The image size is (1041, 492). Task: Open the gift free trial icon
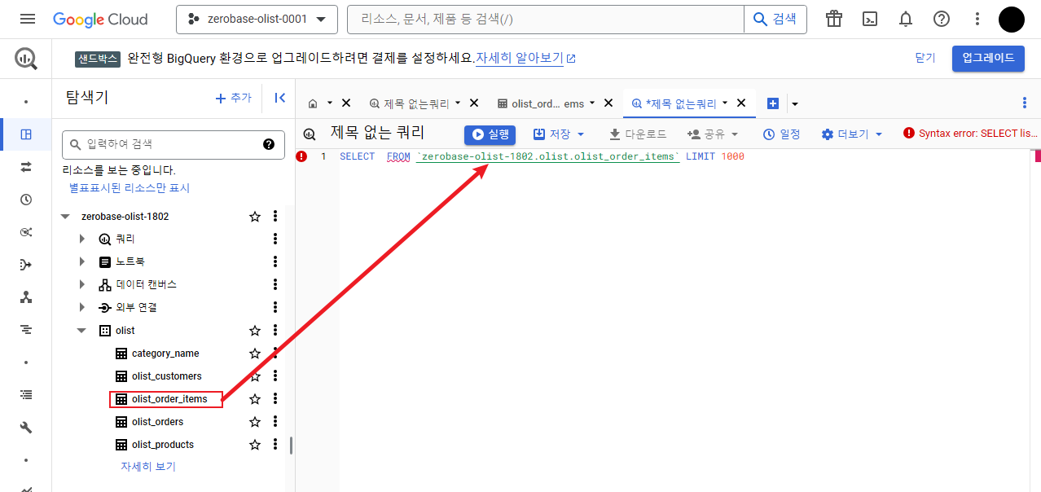(x=833, y=19)
